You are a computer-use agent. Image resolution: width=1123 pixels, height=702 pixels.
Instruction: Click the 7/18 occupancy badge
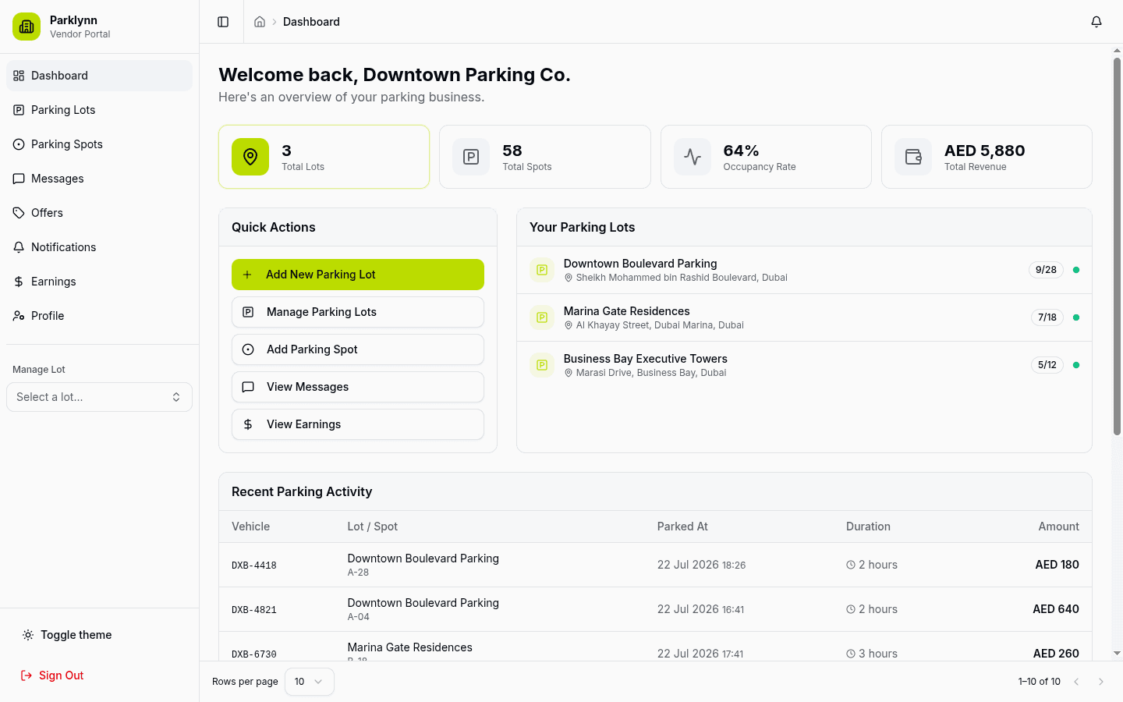1047,317
